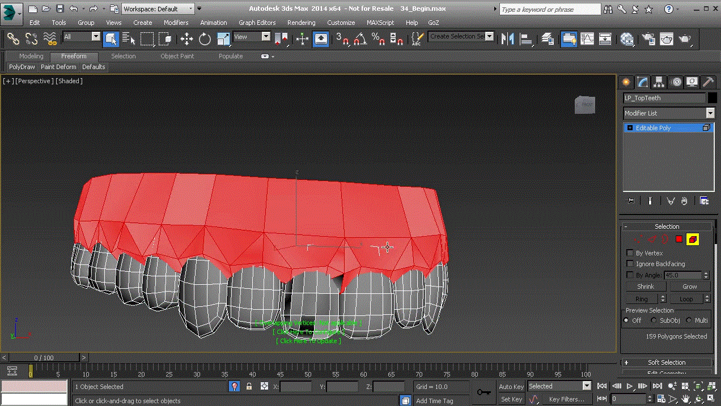Open the Modifiers menu
Viewport: 721px width, 406px height.
(176, 23)
